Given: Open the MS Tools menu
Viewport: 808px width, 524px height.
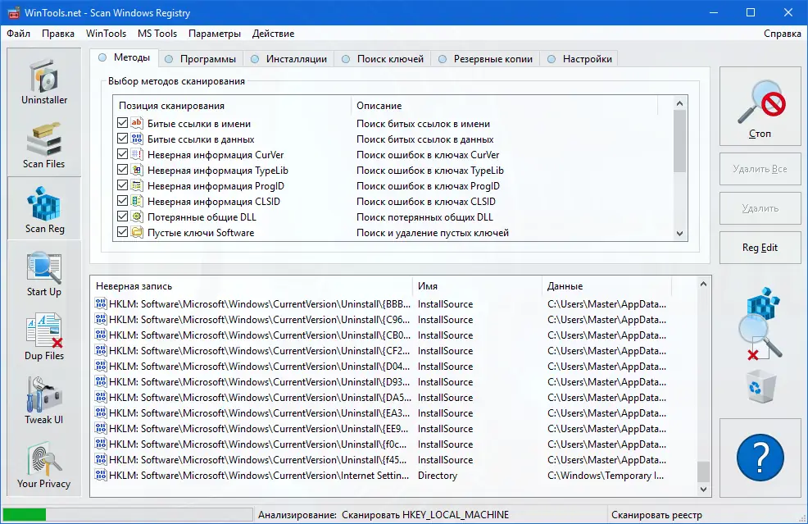Looking at the screenshot, I should [157, 34].
